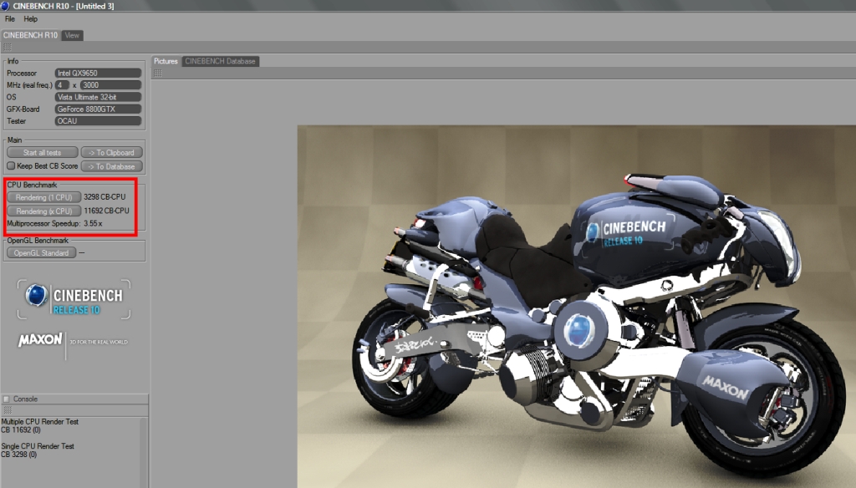The image size is (856, 488).
Task: Click the OS field showing Vista Ultimate 32-bit
Action: [98, 97]
